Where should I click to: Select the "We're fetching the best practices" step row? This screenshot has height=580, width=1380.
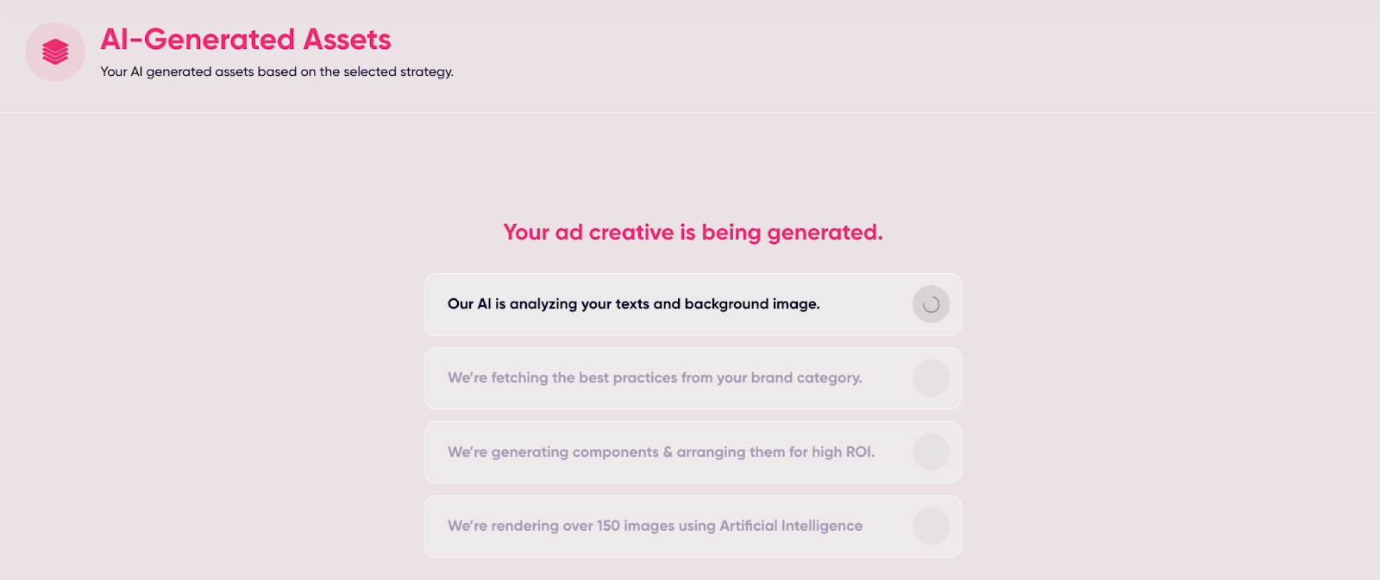point(673,378)
